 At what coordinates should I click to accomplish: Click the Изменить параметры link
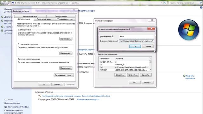[190, 77]
